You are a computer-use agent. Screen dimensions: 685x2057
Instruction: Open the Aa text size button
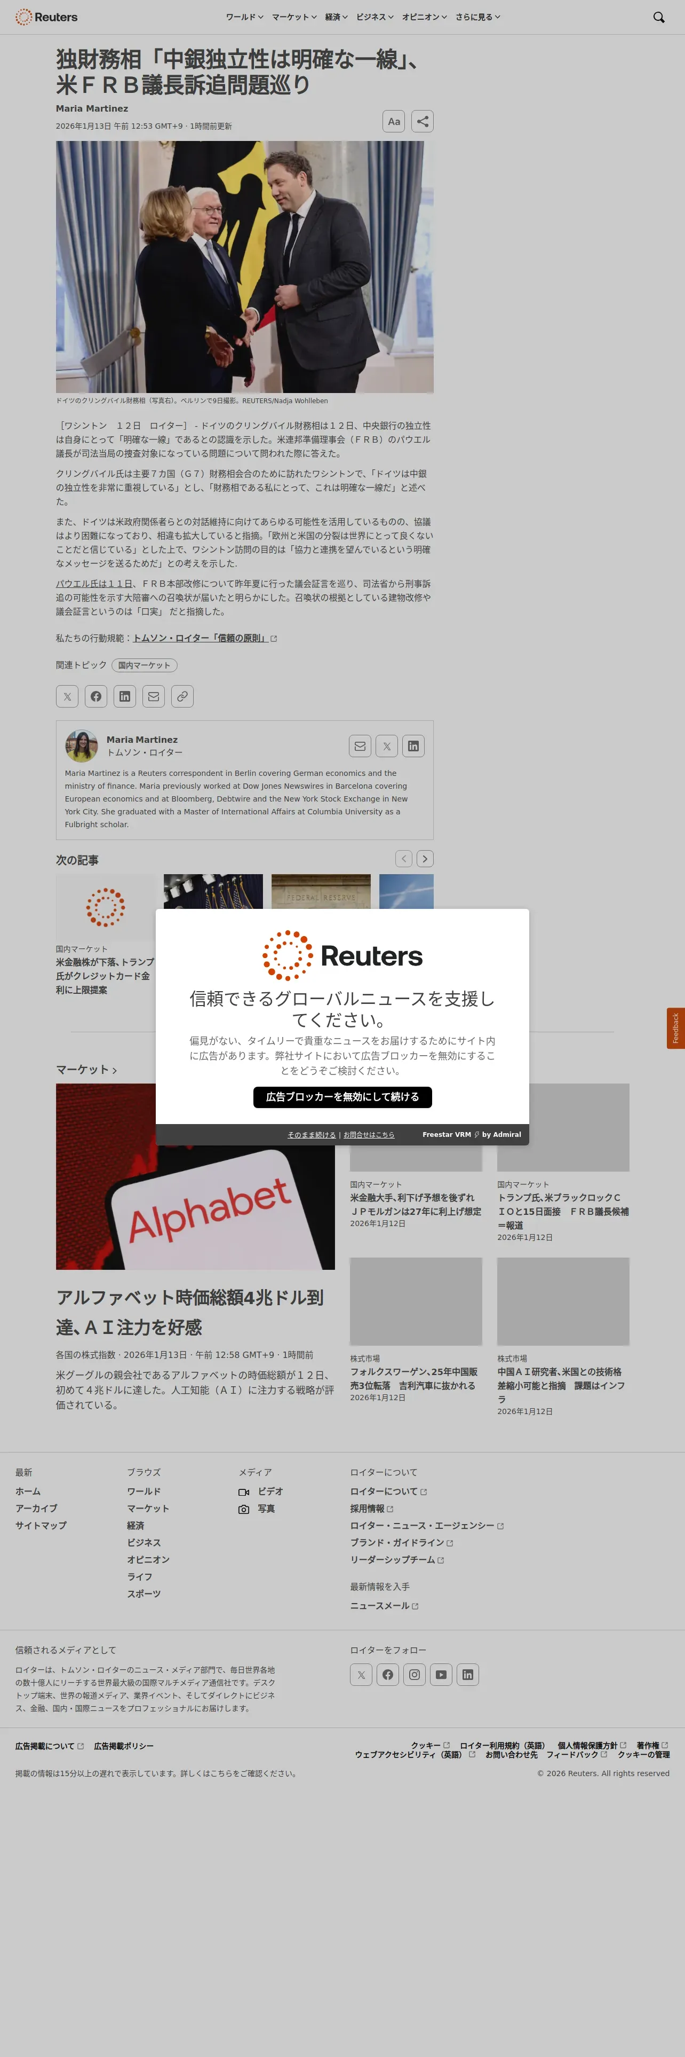(x=394, y=121)
